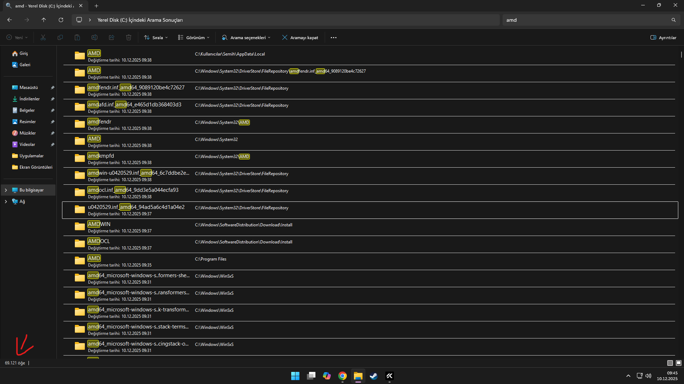This screenshot has height=384, width=684.
Task: Open Resimler in the sidebar
Action: pos(28,122)
